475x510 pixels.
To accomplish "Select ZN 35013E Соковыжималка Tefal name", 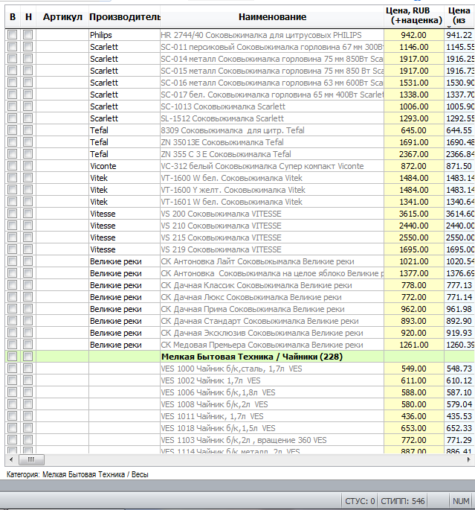I will pos(222,142).
